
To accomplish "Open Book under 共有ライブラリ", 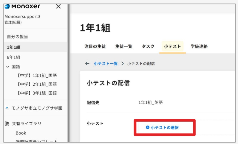I will [21, 133].
